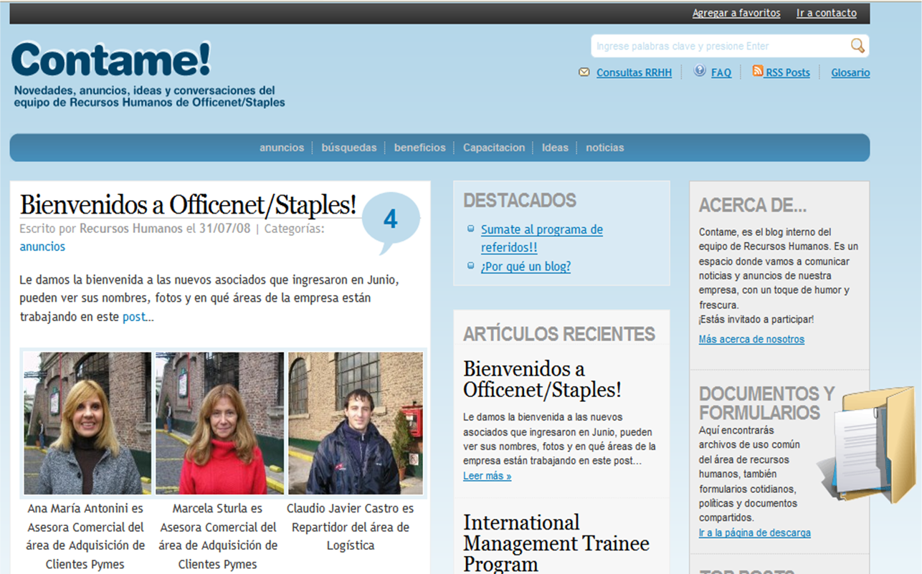Image resolution: width=922 pixels, height=574 pixels.
Task: Click the Leer más link
Action: (x=487, y=476)
